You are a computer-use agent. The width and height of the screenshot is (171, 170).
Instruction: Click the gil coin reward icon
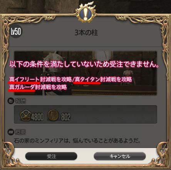tap(53, 115)
